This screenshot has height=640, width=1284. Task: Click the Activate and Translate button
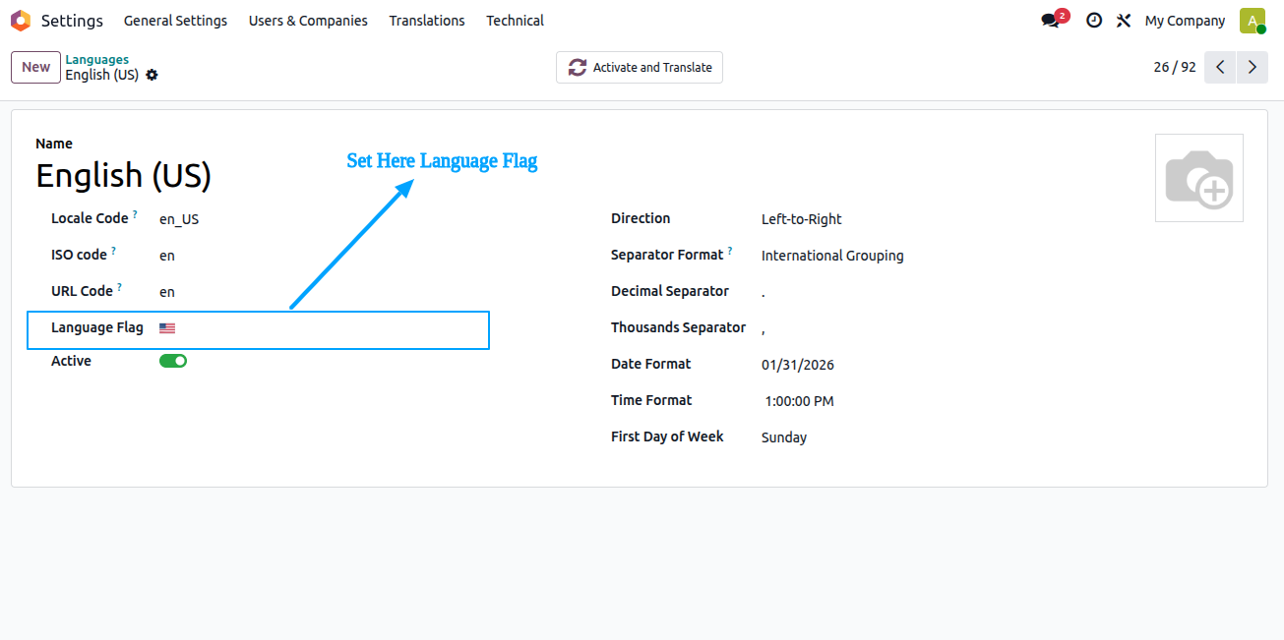pos(640,68)
